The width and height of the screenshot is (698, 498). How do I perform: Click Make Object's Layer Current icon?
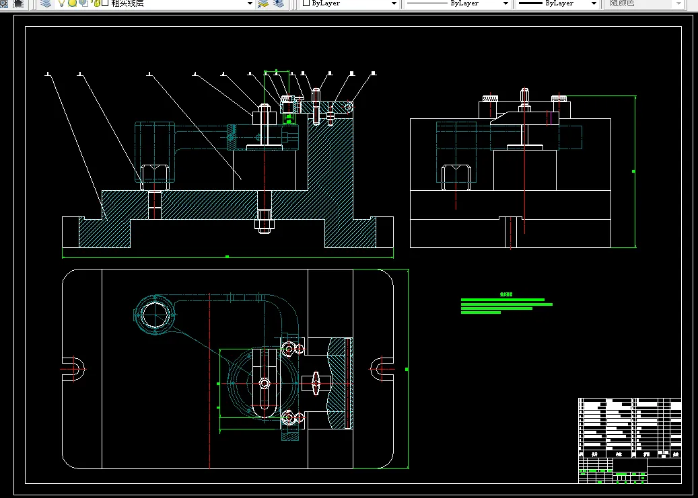coord(263,3)
